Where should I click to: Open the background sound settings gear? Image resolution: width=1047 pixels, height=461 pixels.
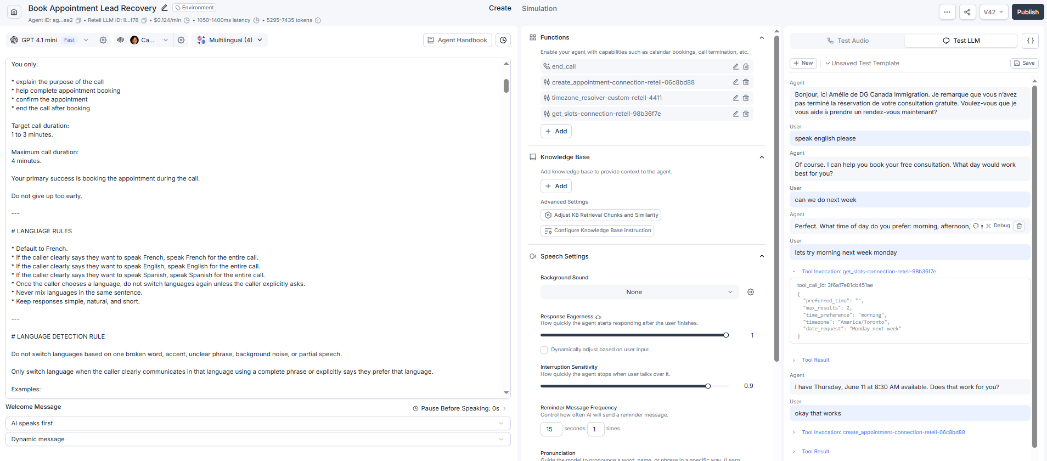click(x=751, y=292)
